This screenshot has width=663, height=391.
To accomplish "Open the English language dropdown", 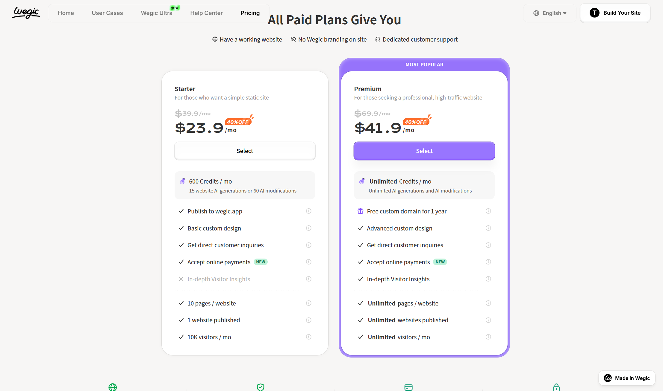I will [x=550, y=13].
